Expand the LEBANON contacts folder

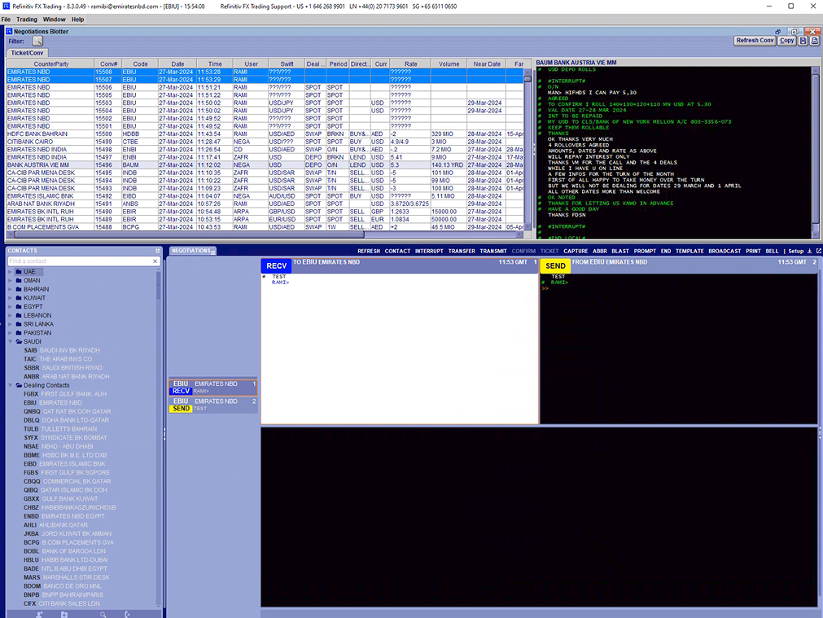pos(10,316)
